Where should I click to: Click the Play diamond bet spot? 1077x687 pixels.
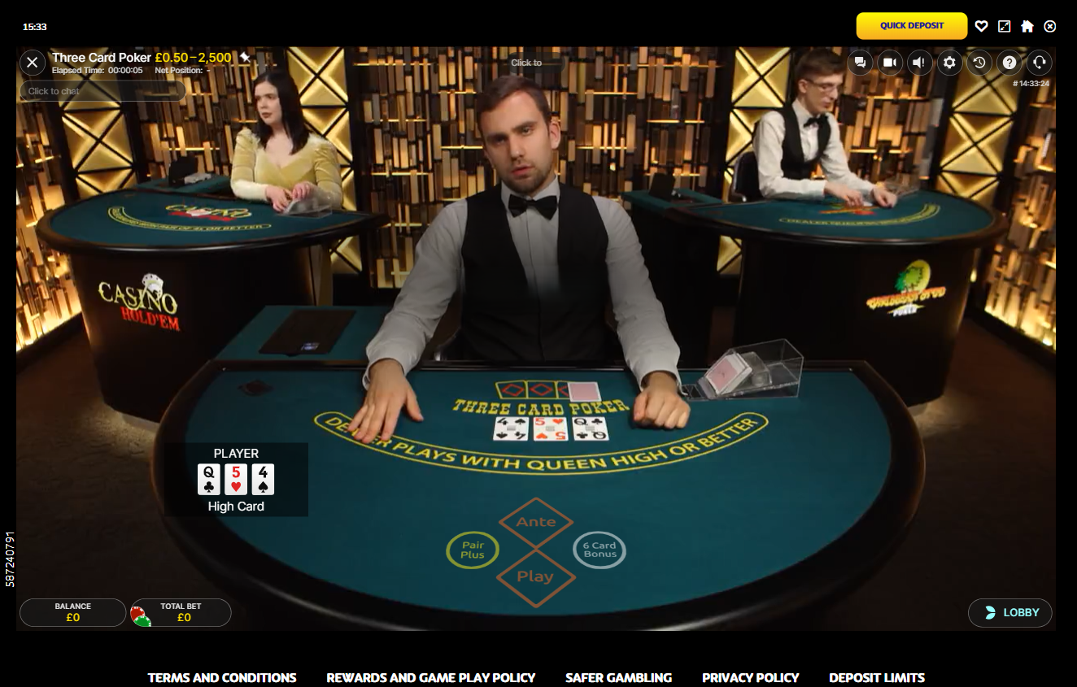pyautogui.click(x=535, y=576)
